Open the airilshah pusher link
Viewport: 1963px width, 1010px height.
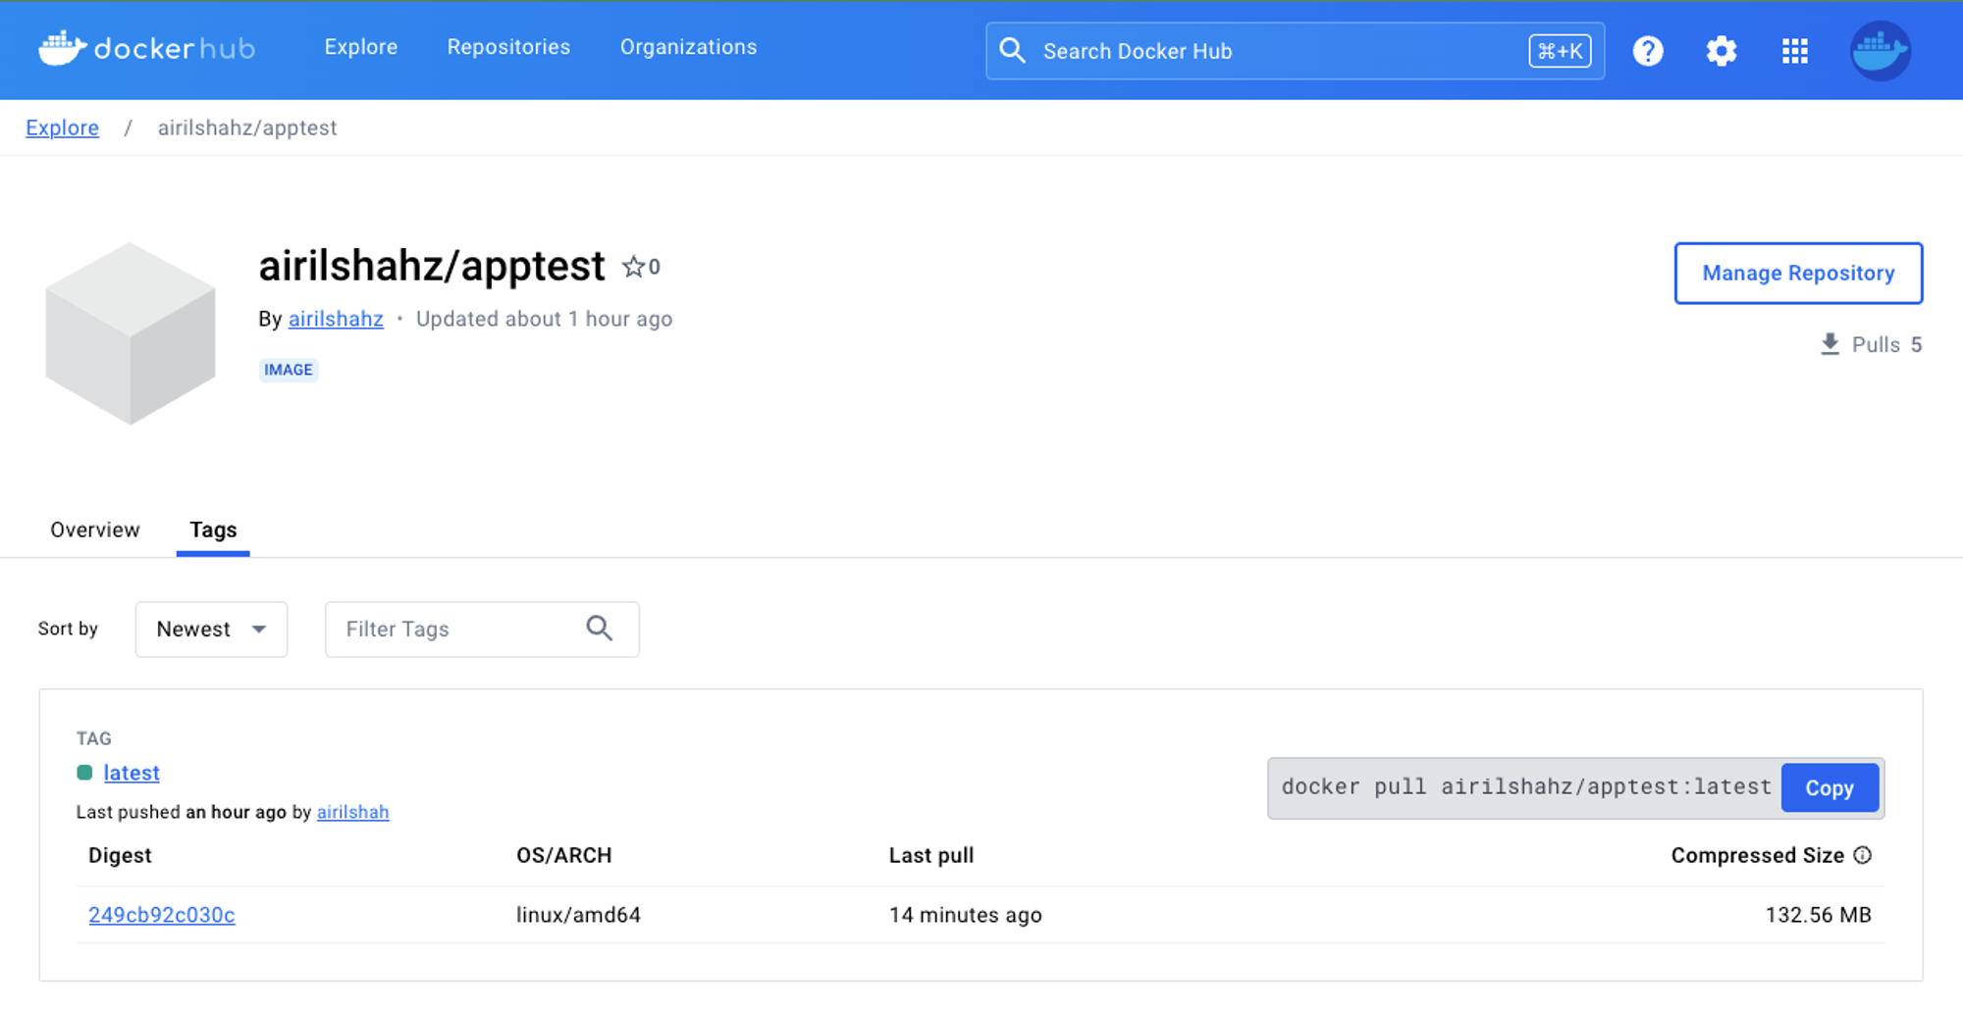352,812
